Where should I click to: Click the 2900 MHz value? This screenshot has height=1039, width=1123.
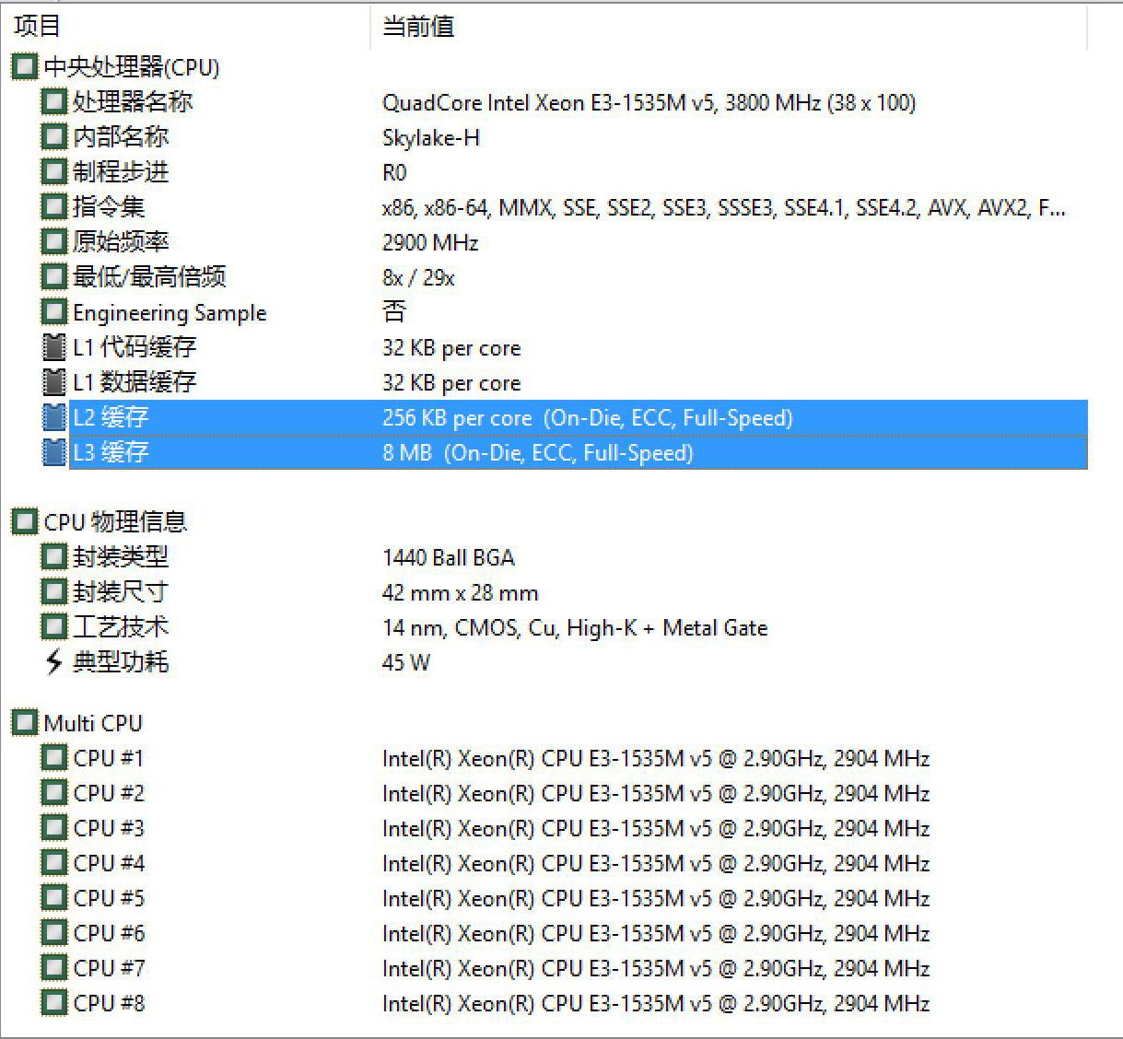pyautogui.click(x=430, y=242)
